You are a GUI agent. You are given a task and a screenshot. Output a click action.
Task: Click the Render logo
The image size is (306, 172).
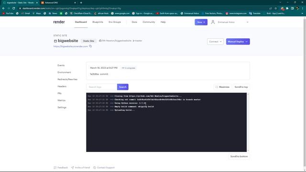(59, 22)
